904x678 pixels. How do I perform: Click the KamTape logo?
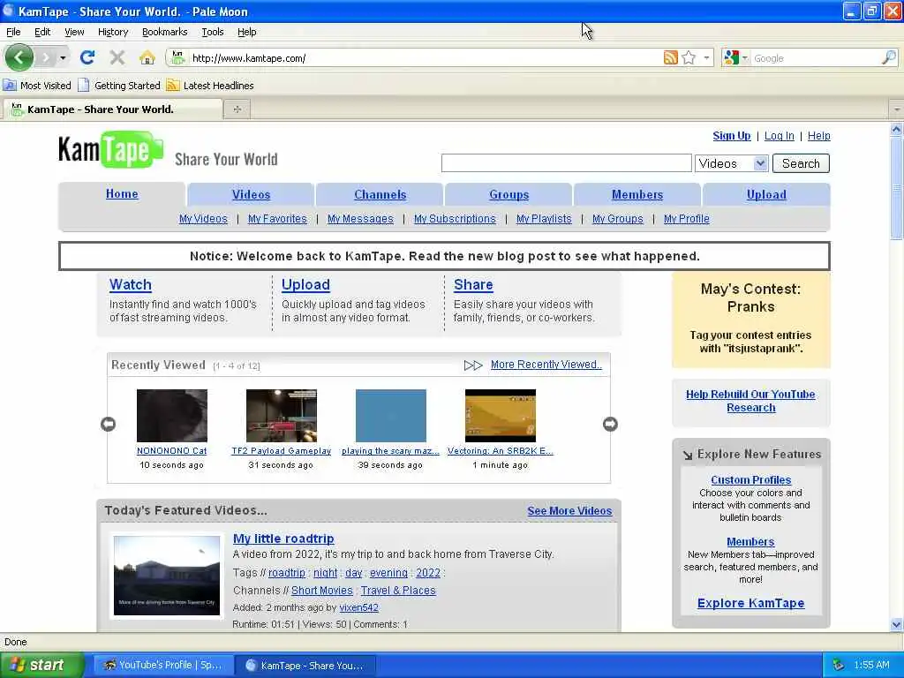[x=110, y=150]
